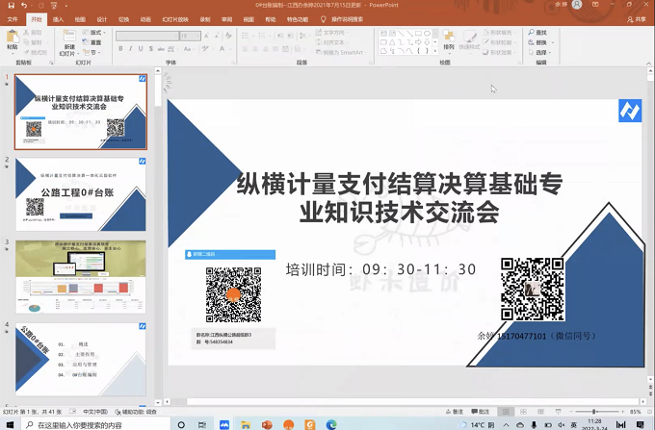Image resolution: width=655 pixels, height=430 pixels.
Task: Open PowerPoint from the Windows taskbar
Action: [267, 424]
